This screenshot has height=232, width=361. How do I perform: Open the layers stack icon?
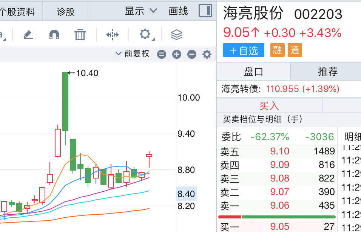[177, 35]
